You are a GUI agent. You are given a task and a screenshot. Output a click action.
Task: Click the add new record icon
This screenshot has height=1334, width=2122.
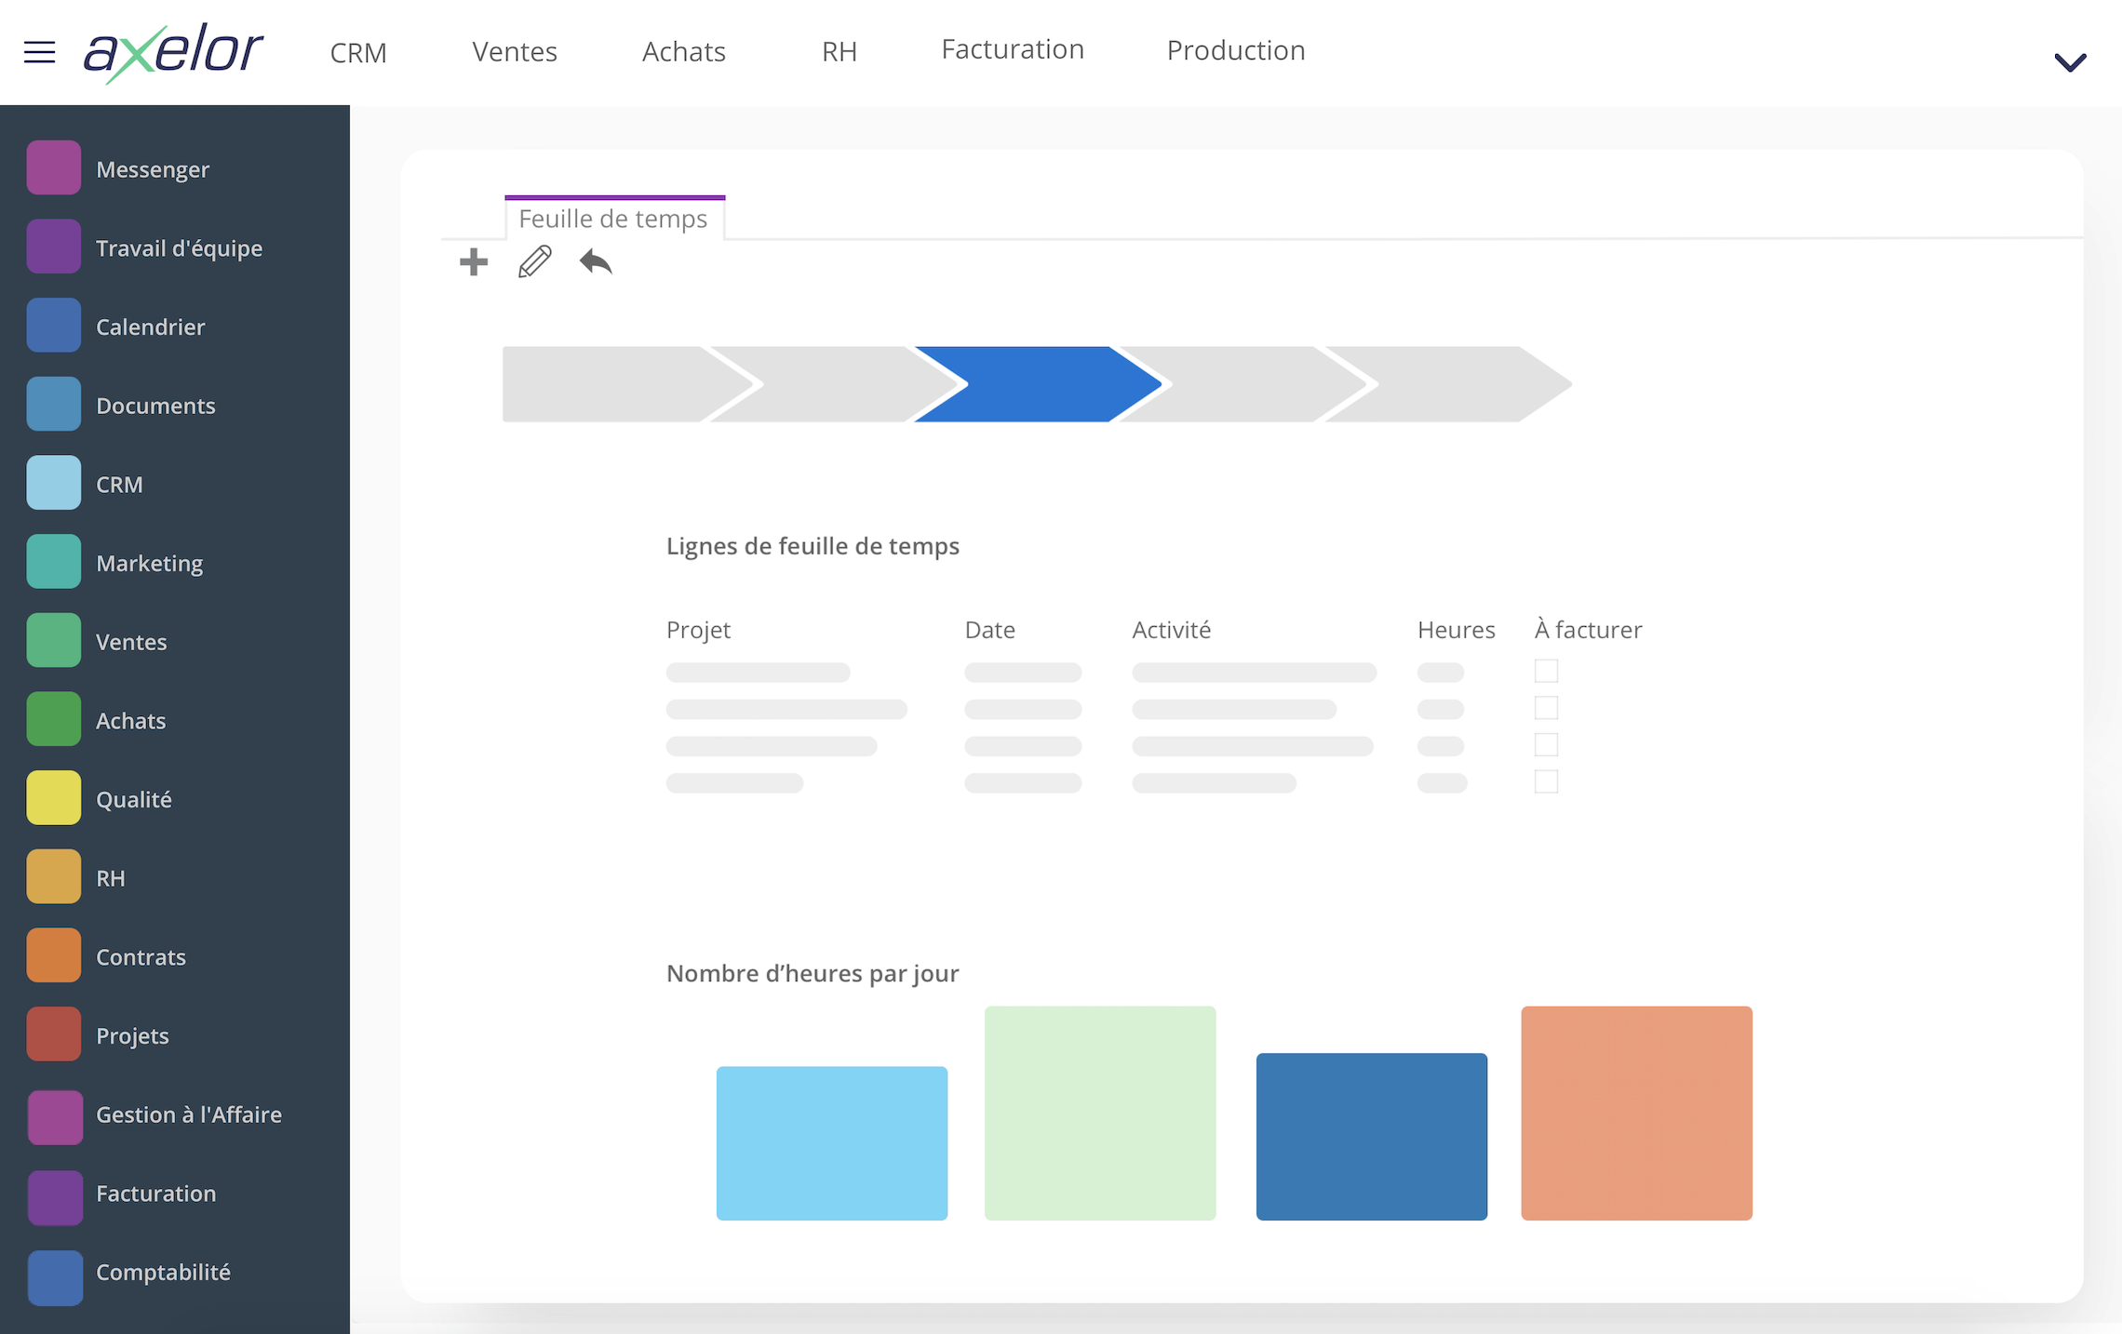point(474,263)
